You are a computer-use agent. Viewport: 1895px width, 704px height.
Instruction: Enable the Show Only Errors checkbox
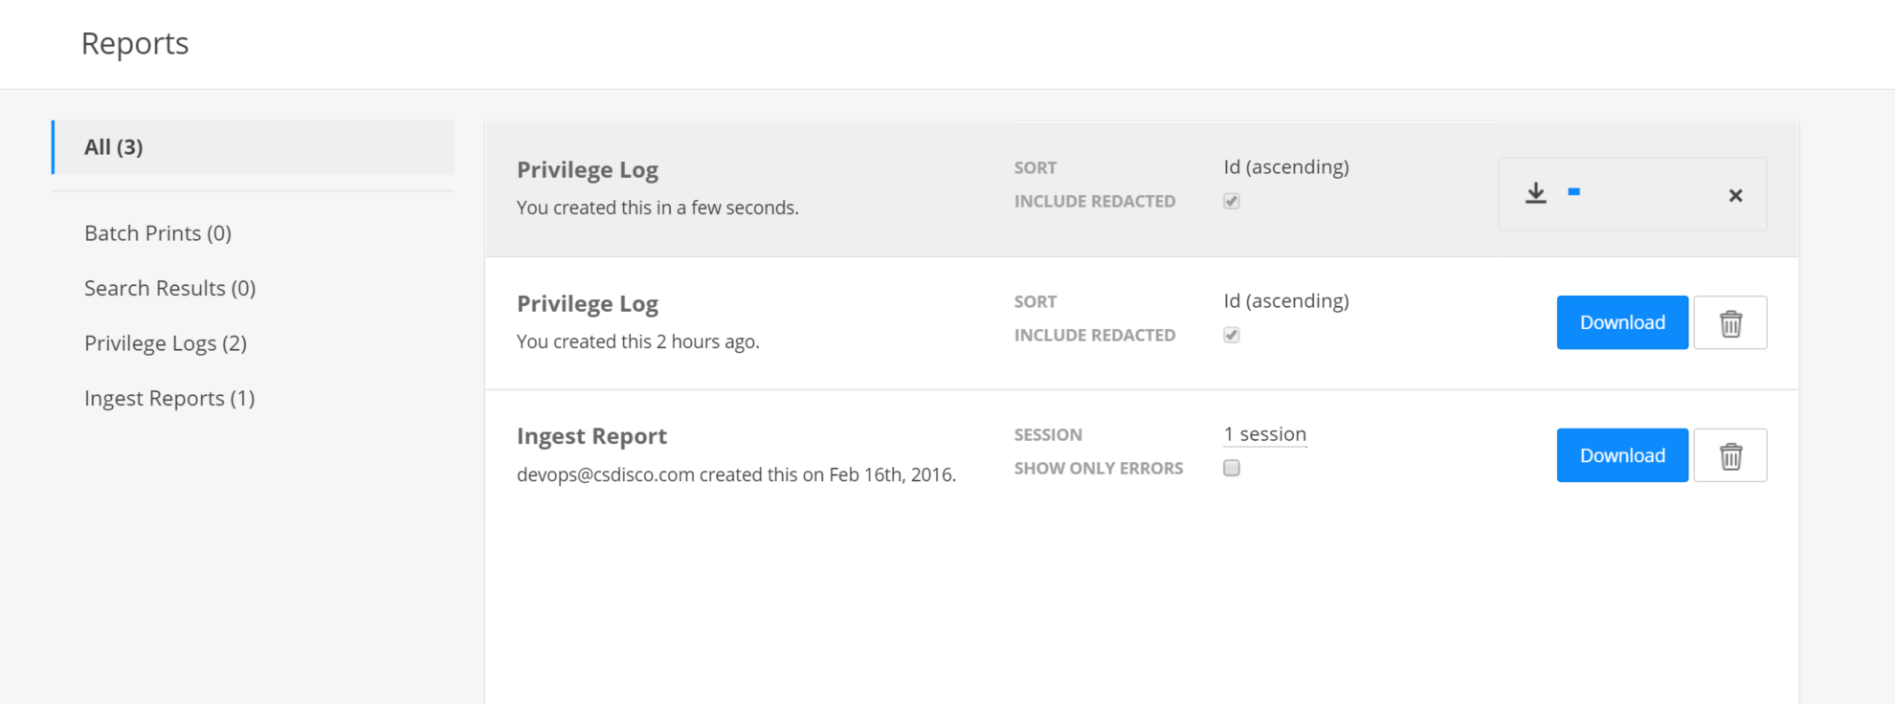[x=1232, y=468]
